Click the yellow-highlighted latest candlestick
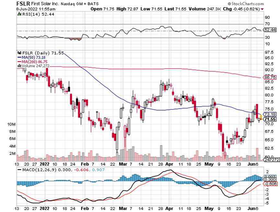 [x=261, y=118]
